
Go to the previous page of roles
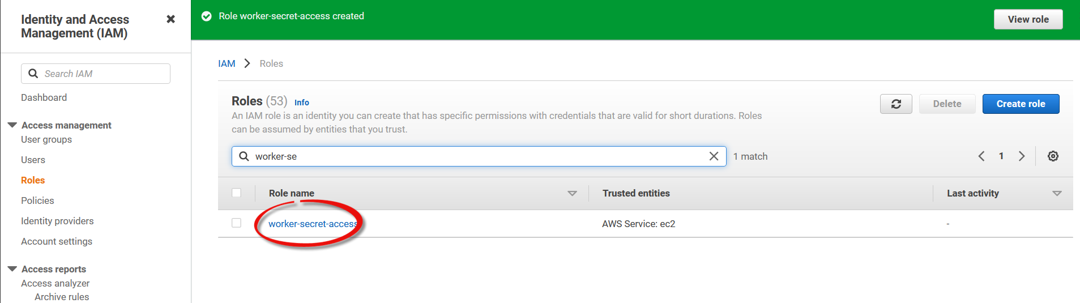click(x=981, y=156)
